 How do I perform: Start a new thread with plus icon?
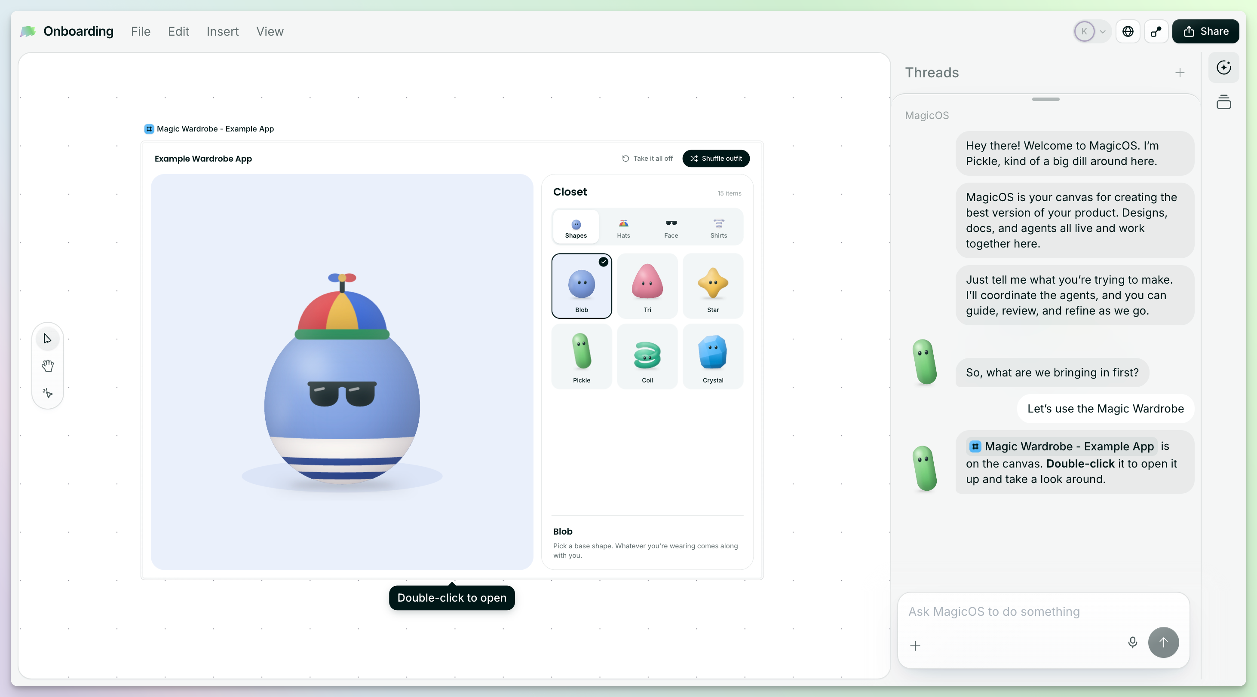[x=1180, y=73]
